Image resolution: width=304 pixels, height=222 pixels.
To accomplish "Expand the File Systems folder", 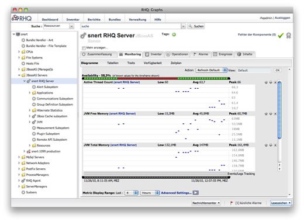I will [x=19, y=58].
